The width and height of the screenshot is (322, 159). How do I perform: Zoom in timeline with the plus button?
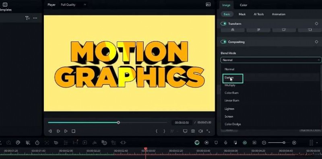[x=294, y=142]
